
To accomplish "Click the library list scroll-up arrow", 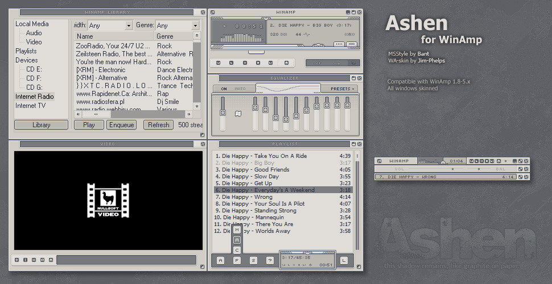I will [197, 35].
